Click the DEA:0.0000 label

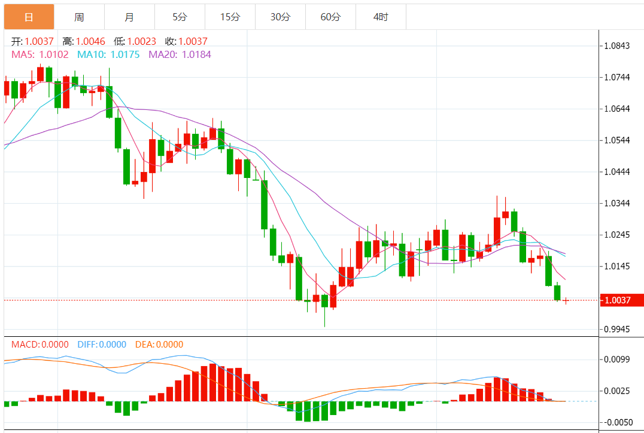pos(159,345)
